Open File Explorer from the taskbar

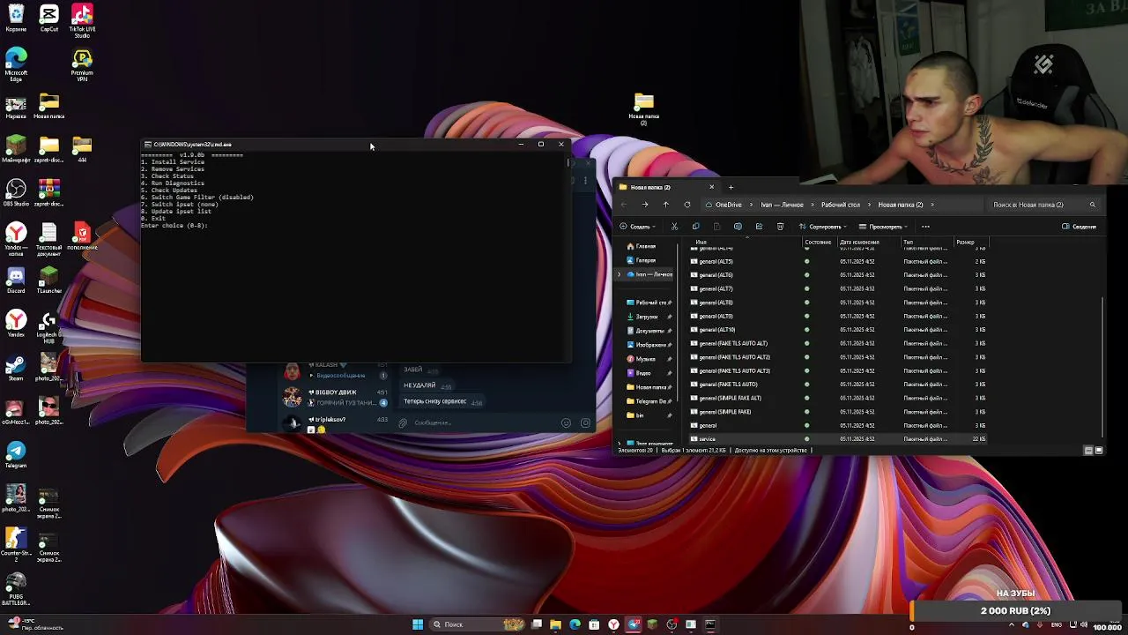pos(555,624)
